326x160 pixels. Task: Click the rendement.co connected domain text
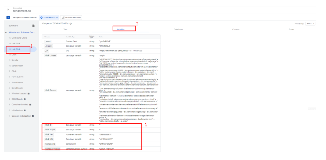tap(22, 11)
